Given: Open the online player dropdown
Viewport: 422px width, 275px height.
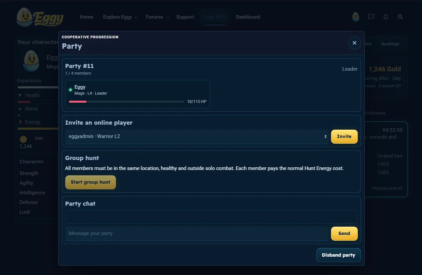Looking at the screenshot, I should coord(197,137).
